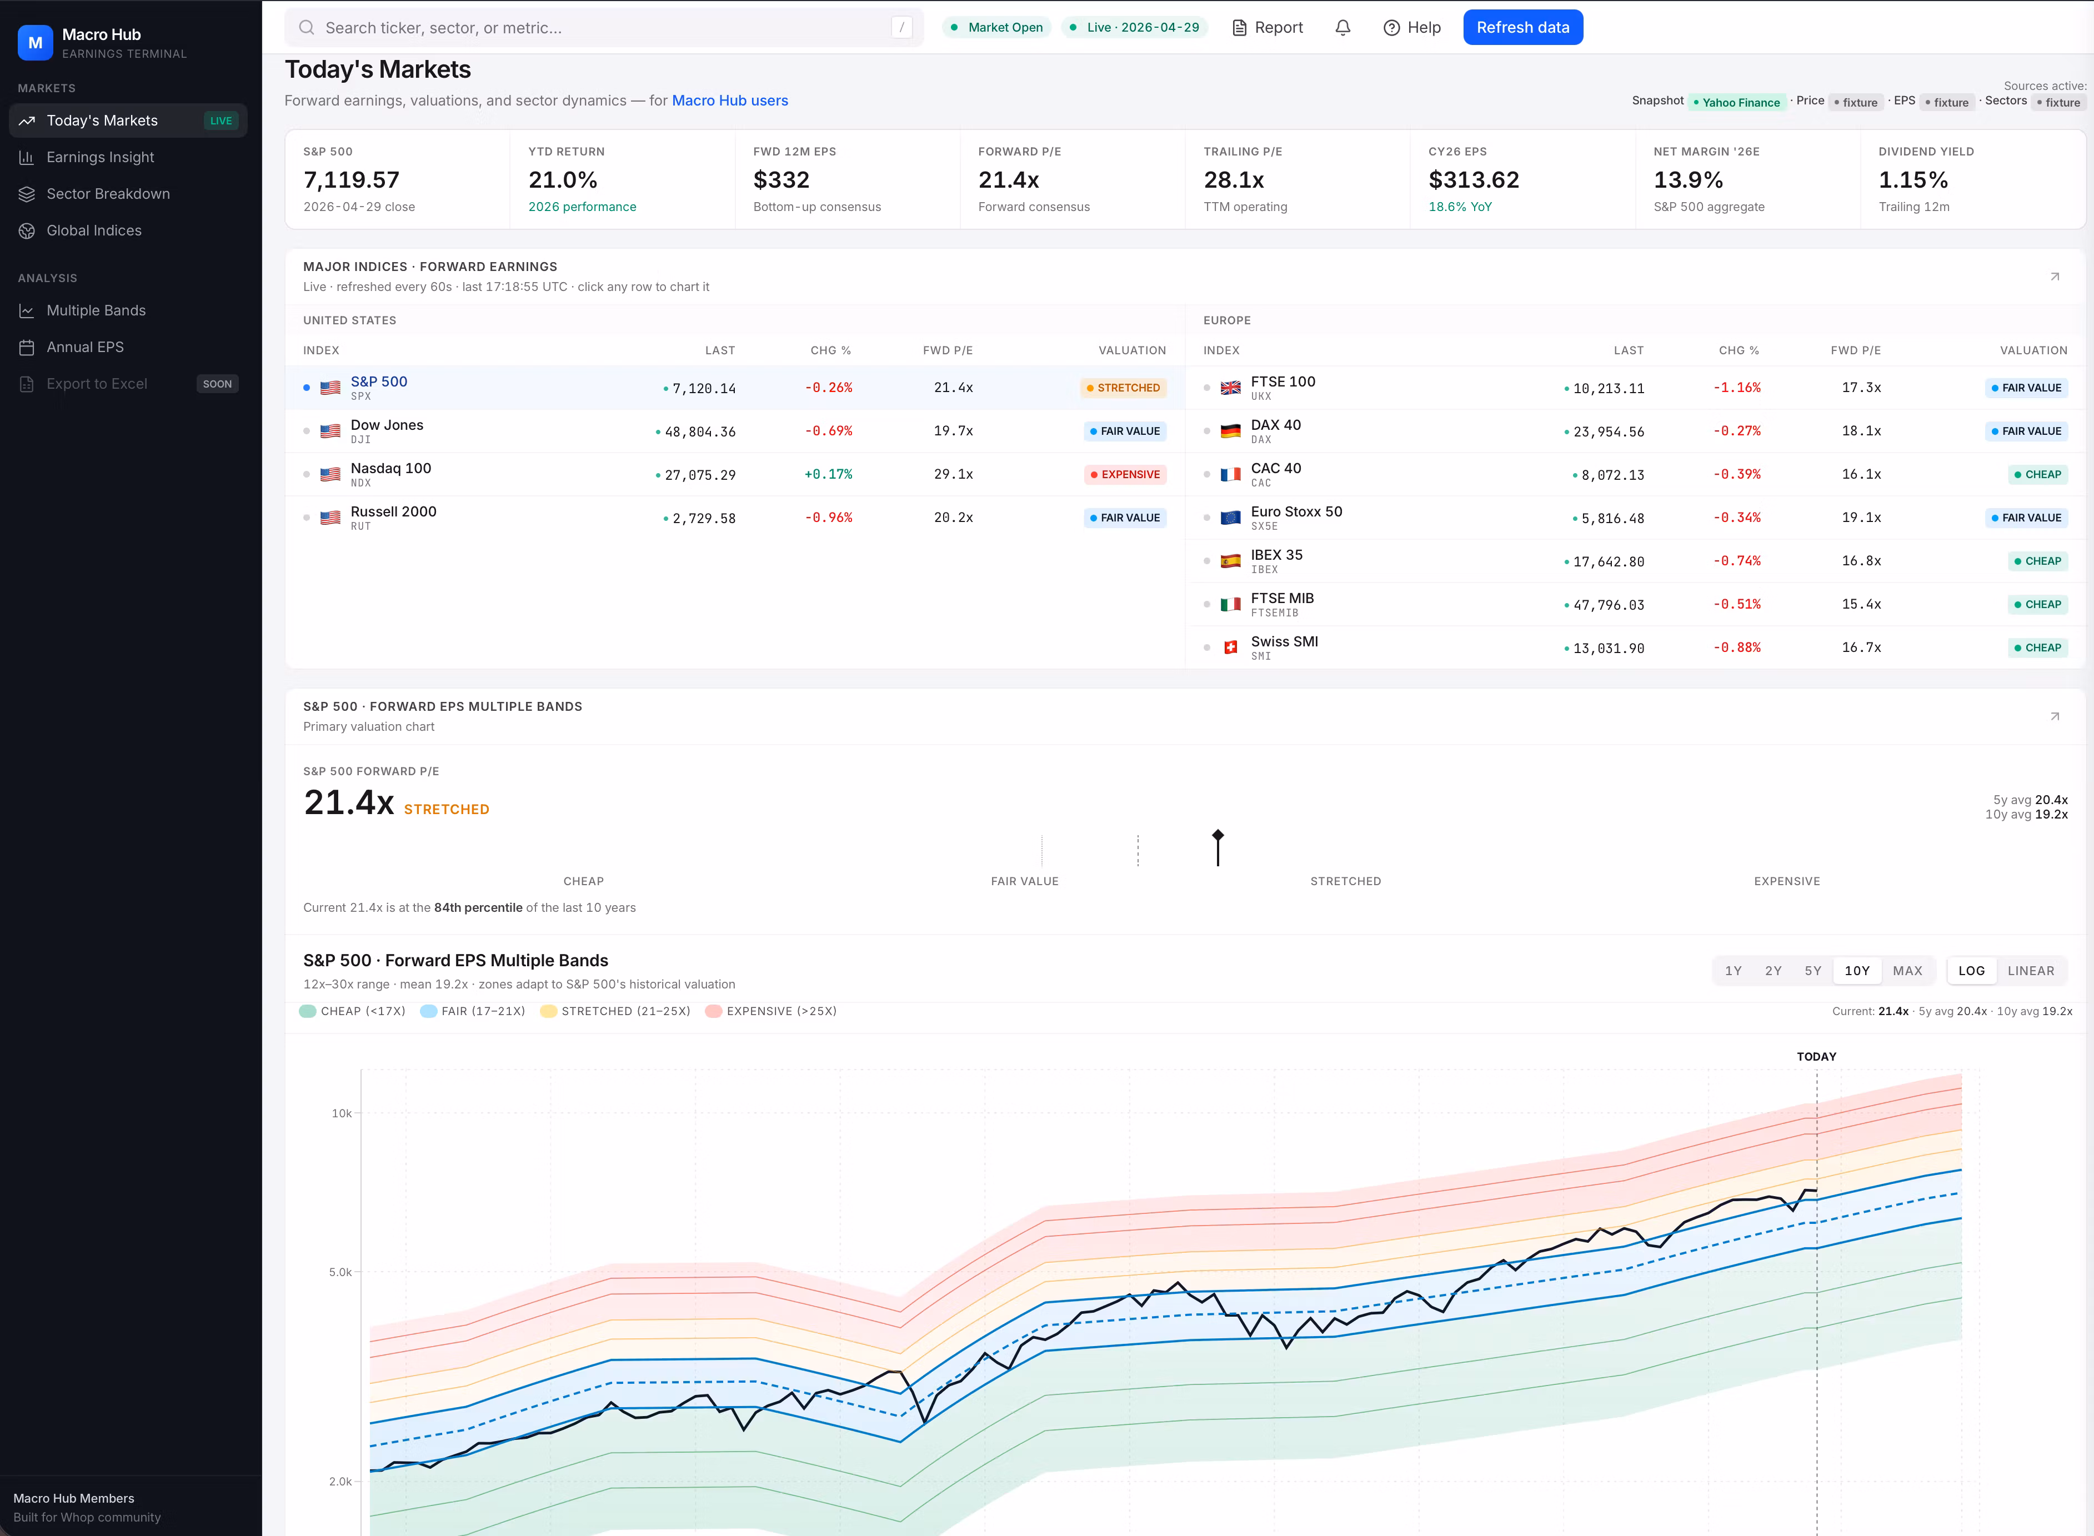This screenshot has width=2094, height=1536.
Task: Click the TODAY marker on the chart
Action: click(1817, 1057)
